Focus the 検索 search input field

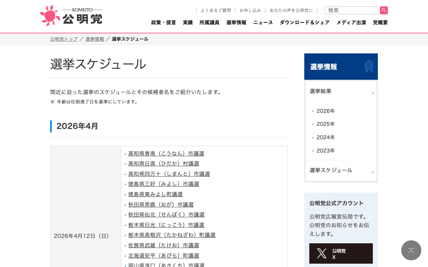click(x=351, y=10)
